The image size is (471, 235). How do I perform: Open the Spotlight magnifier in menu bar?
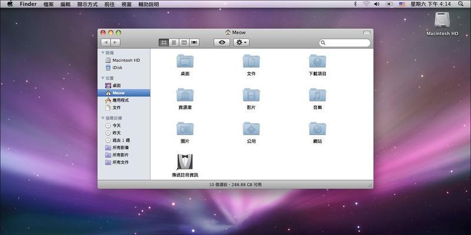[x=460, y=4]
